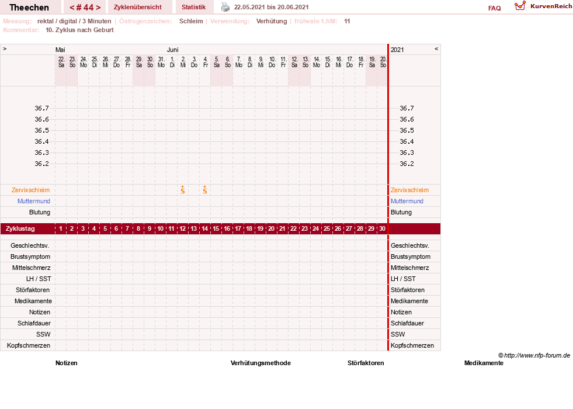The height and width of the screenshot is (409, 573).
Task: Collapse chart using the '<' arrow near 2021
Action: pyautogui.click(x=436, y=48)
